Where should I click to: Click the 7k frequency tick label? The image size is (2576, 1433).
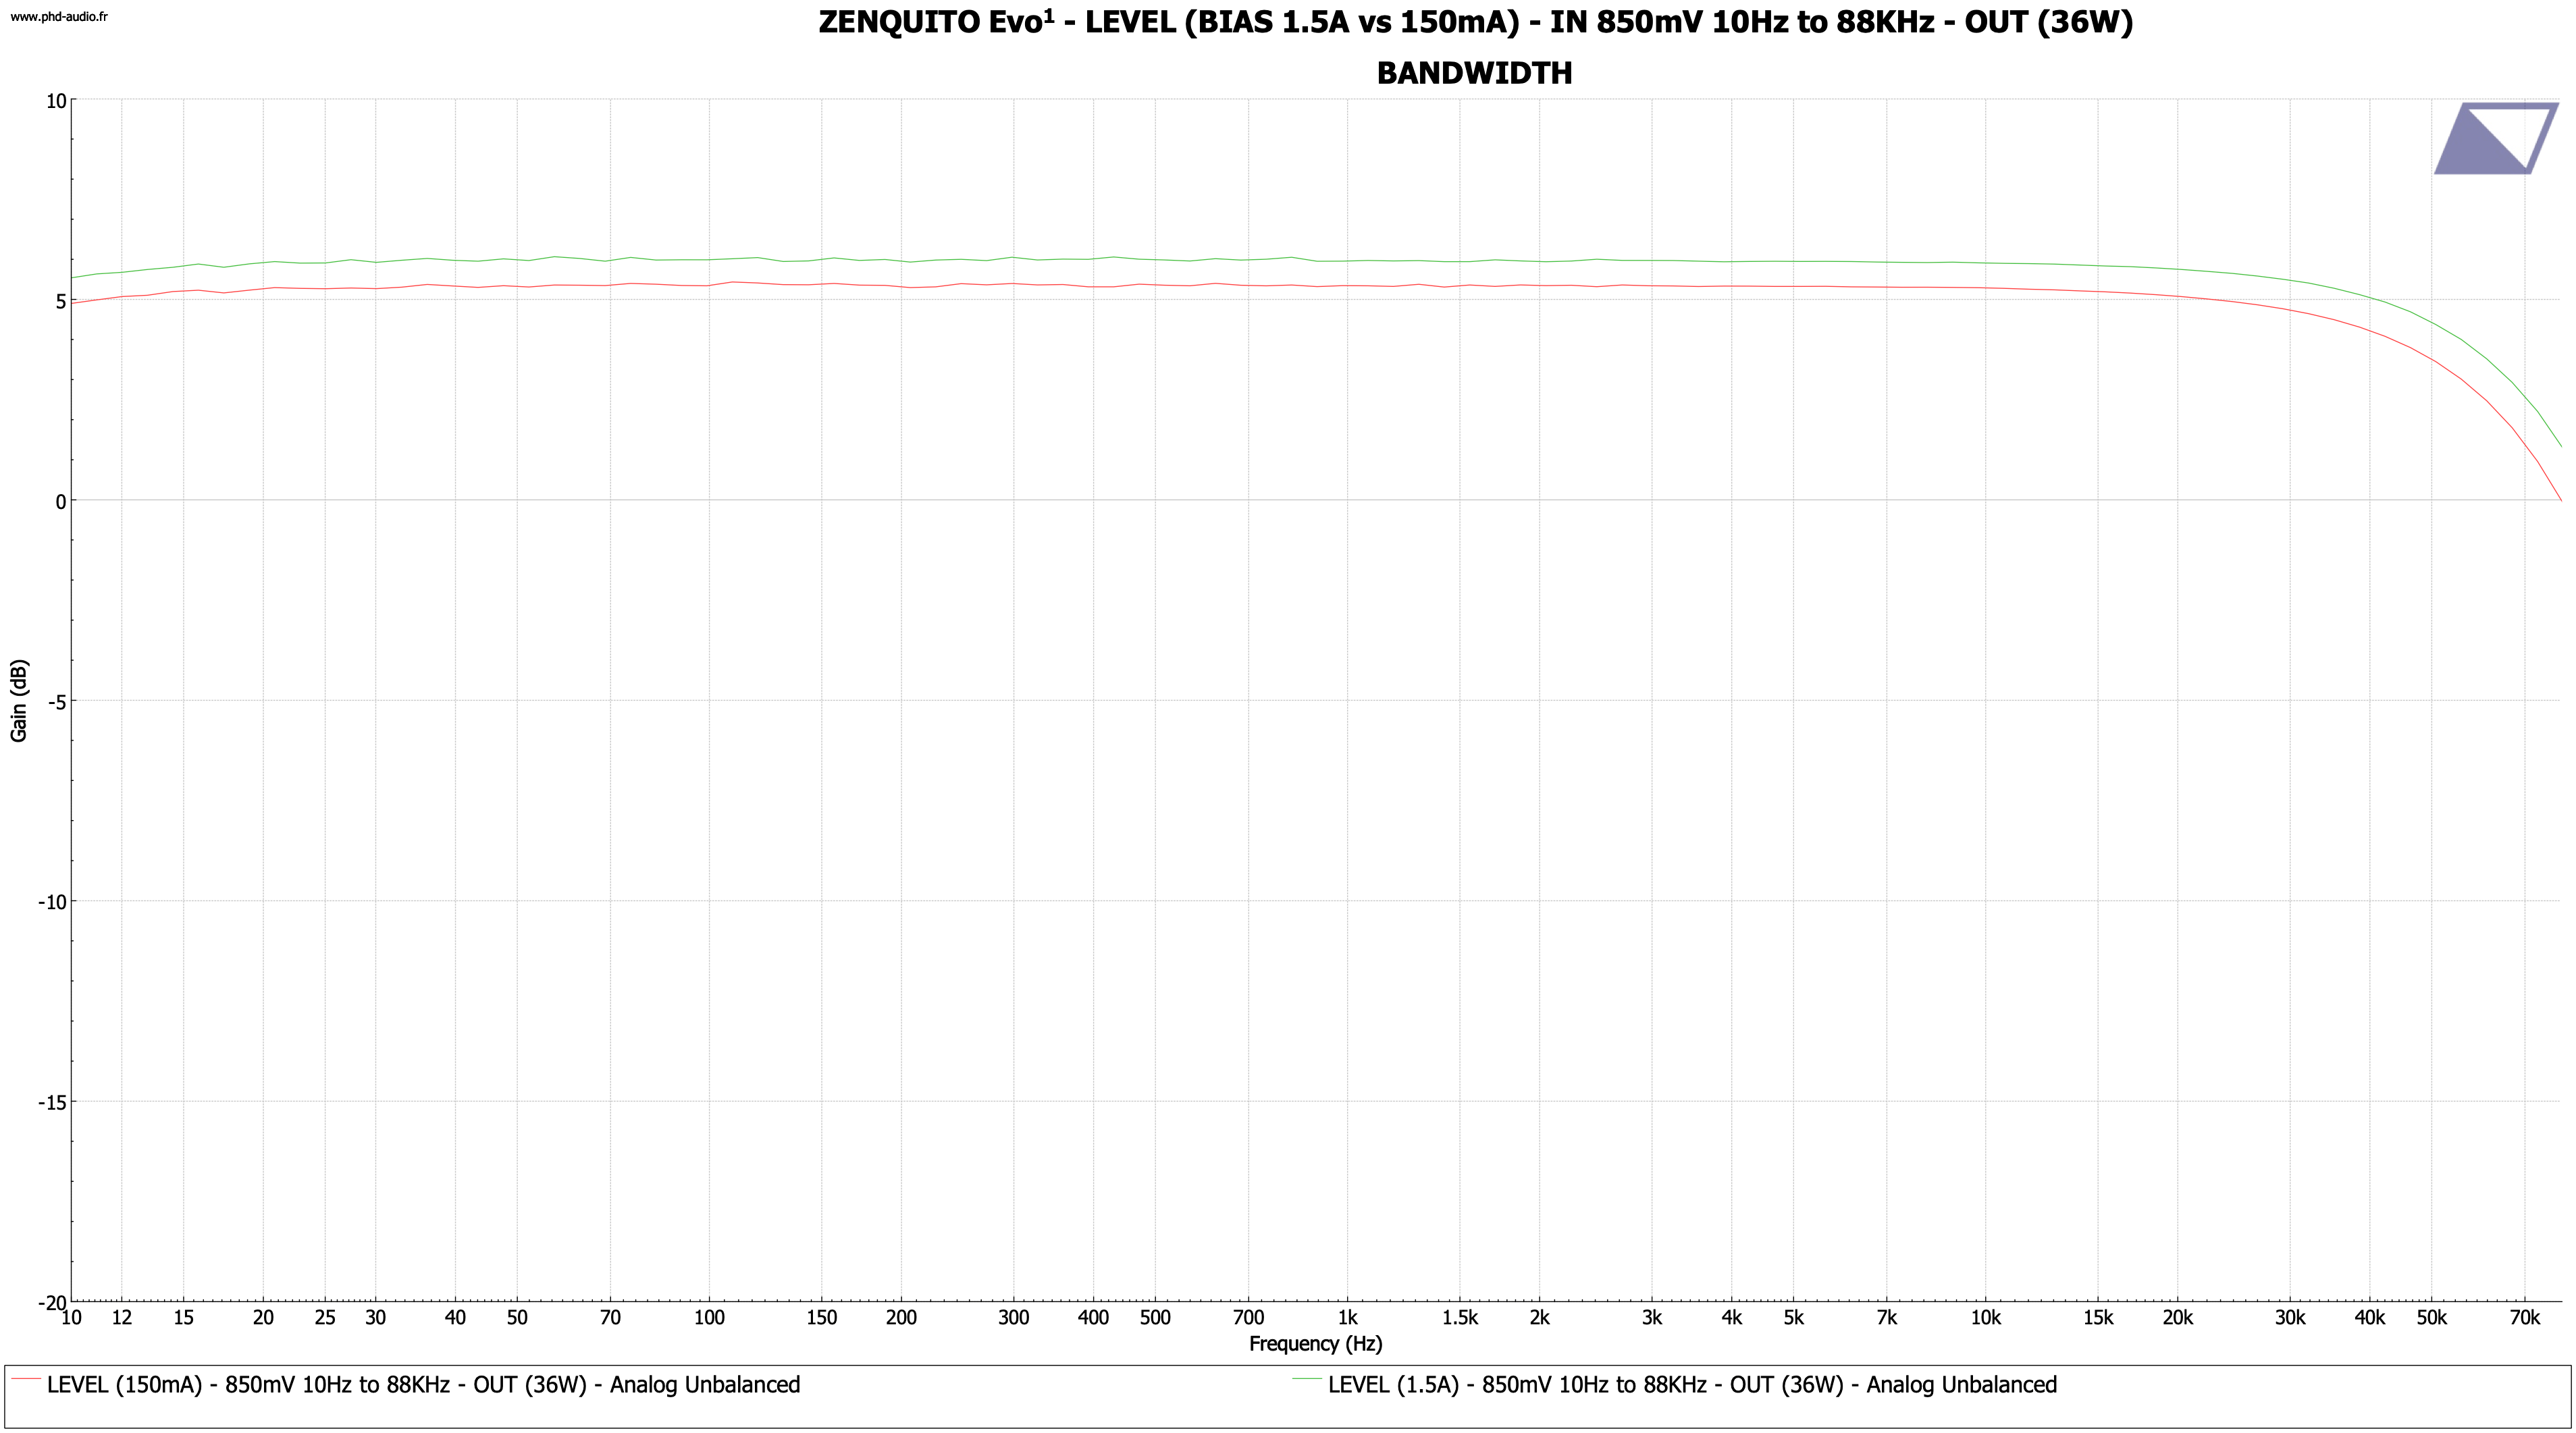(x=1886, y=1318)
